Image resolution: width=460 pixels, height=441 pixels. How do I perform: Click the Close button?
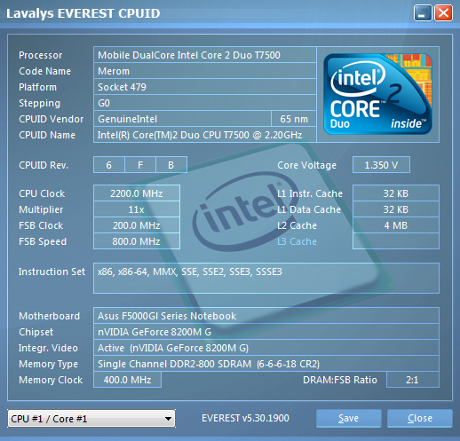[420, 418]
